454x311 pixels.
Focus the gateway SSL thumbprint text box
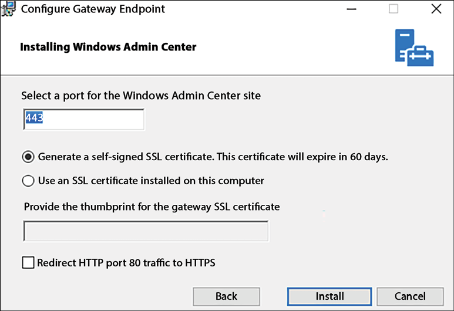(x=146, y=231)
